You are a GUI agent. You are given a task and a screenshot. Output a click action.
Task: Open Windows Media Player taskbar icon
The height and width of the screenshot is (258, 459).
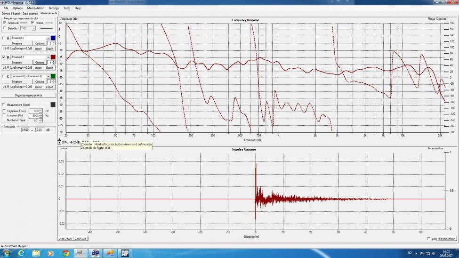click(50, 253)
